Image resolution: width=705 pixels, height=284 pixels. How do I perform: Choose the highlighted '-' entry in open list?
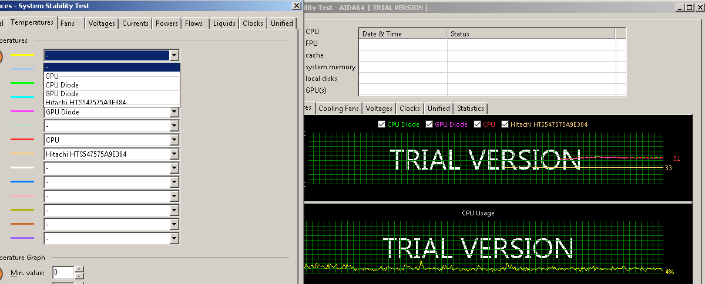point(112,67)
